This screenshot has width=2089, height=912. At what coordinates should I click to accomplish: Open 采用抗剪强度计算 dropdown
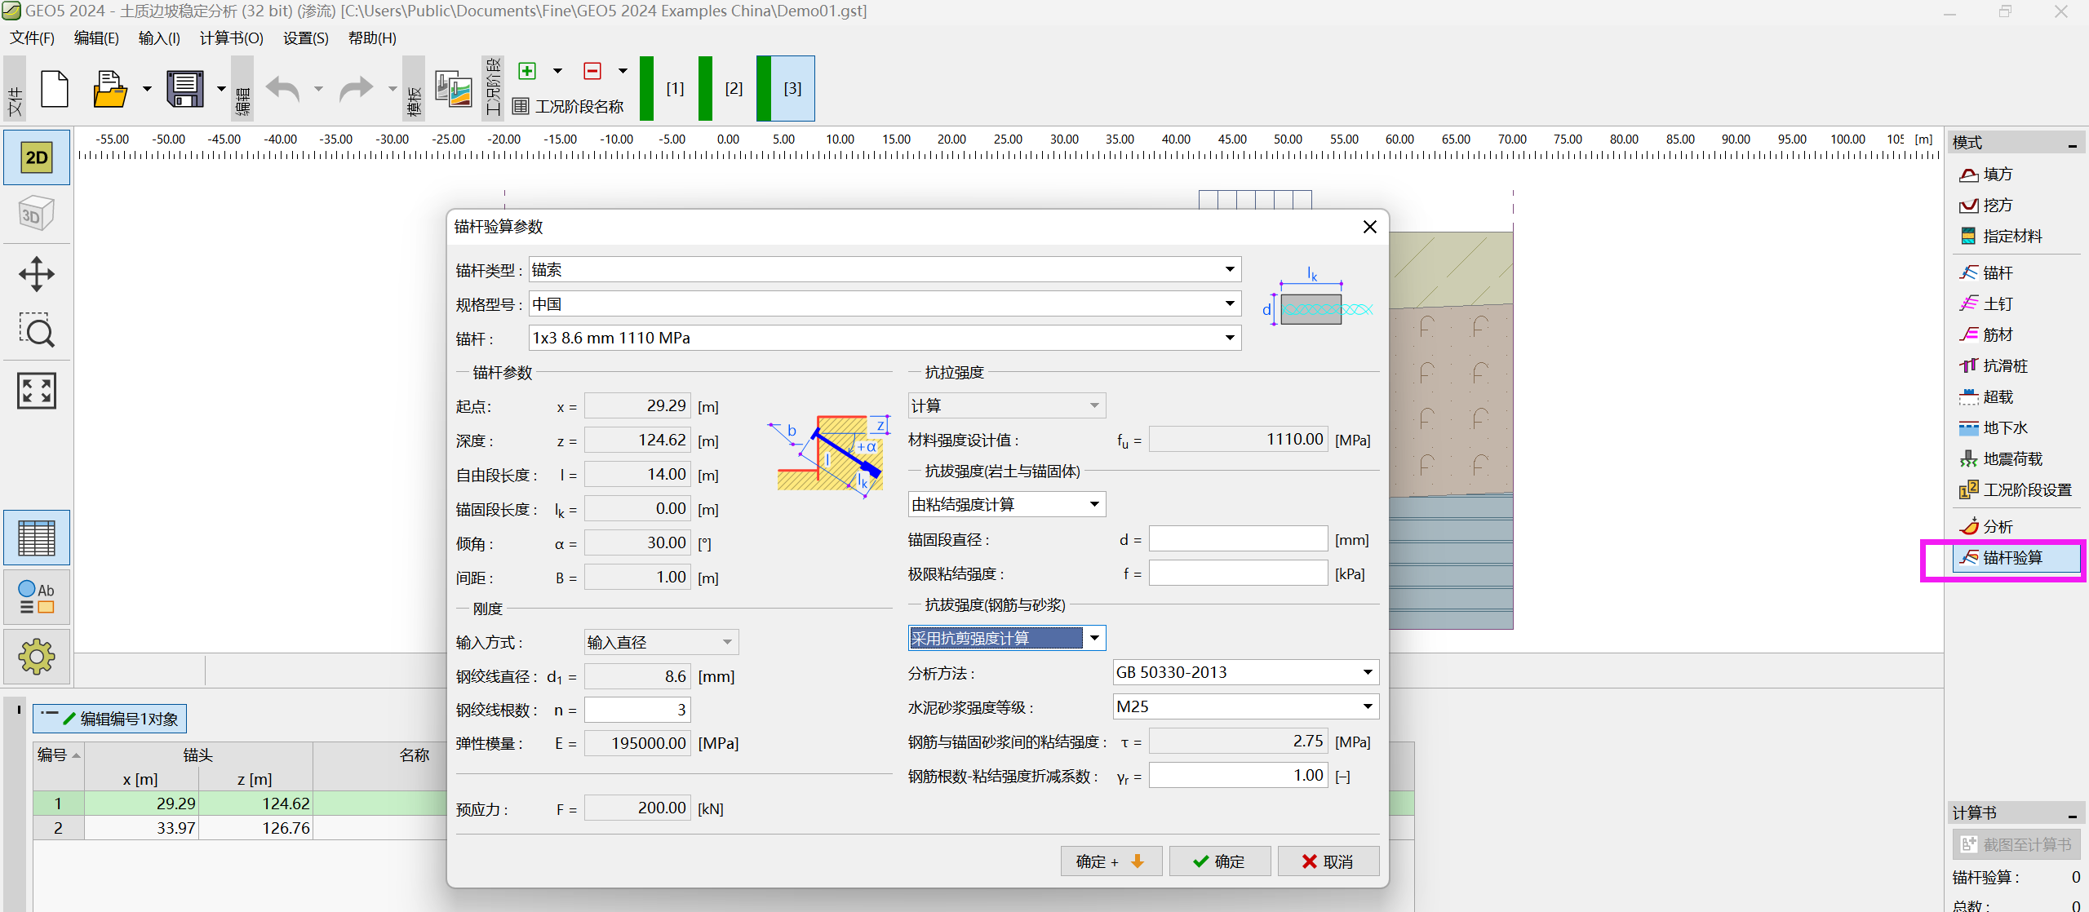[1007, 638]
